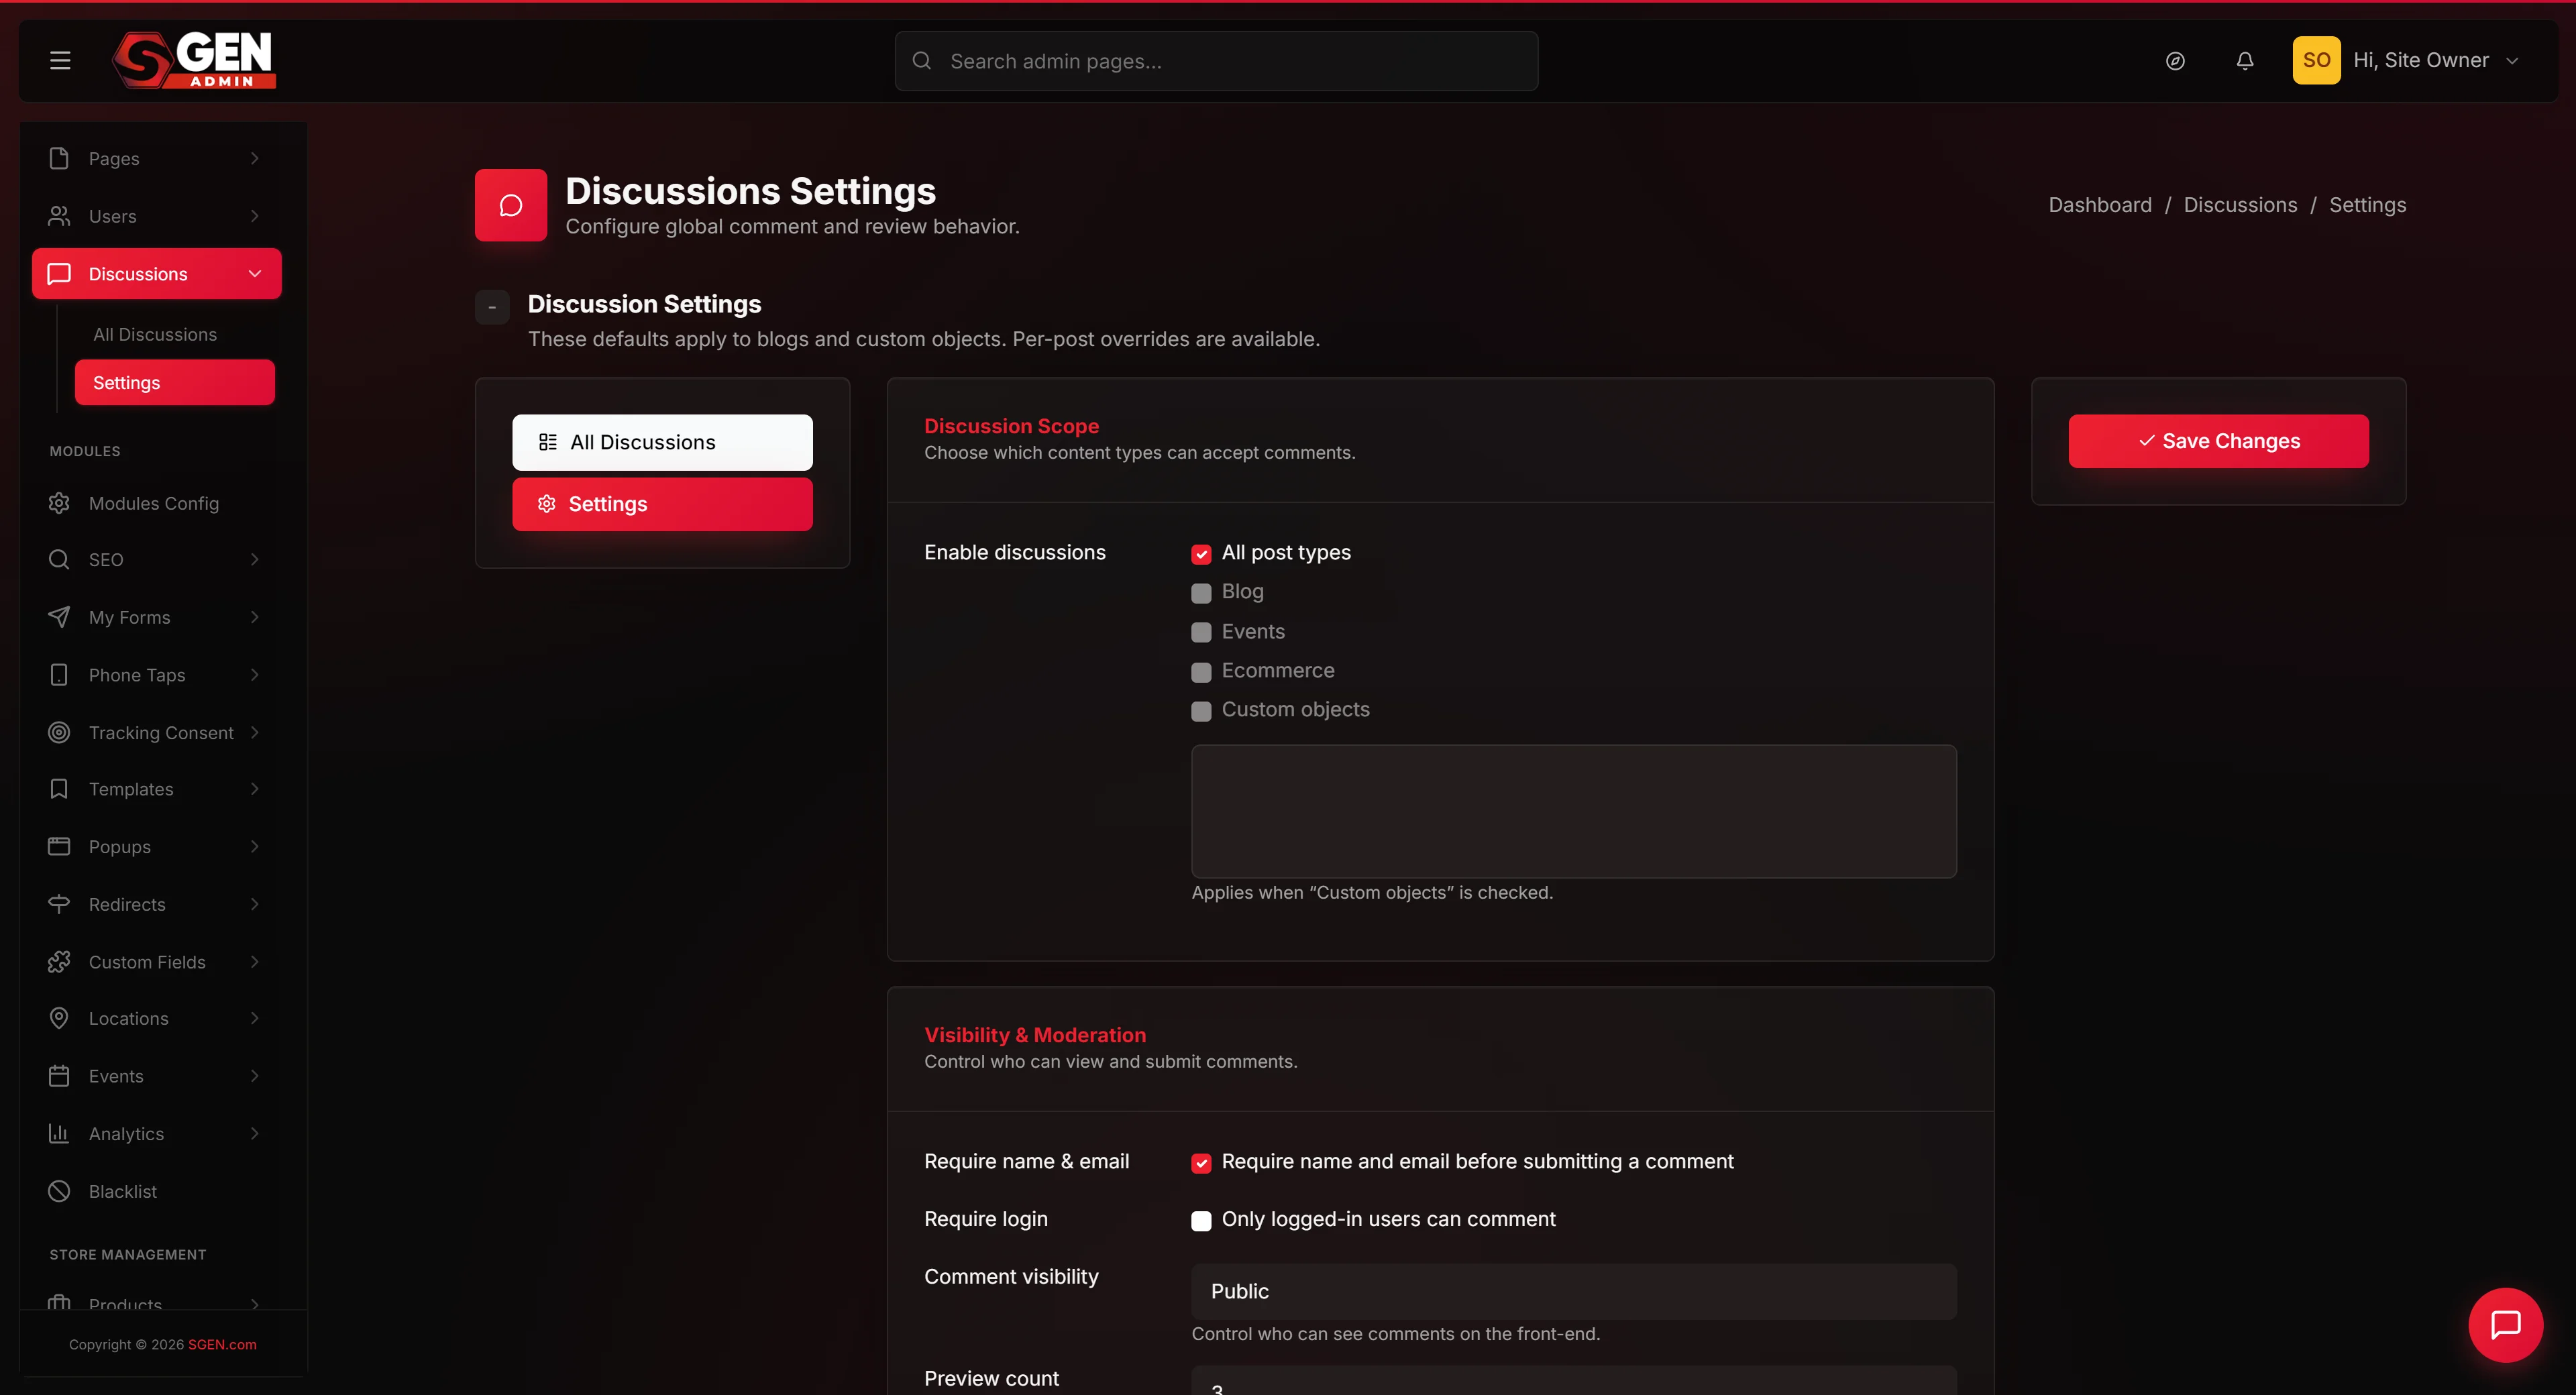Image resolution: width=2576 pixels, height=1395 pixels.
Task: Click the SO user avatar badge
Action: (2316, 60)
